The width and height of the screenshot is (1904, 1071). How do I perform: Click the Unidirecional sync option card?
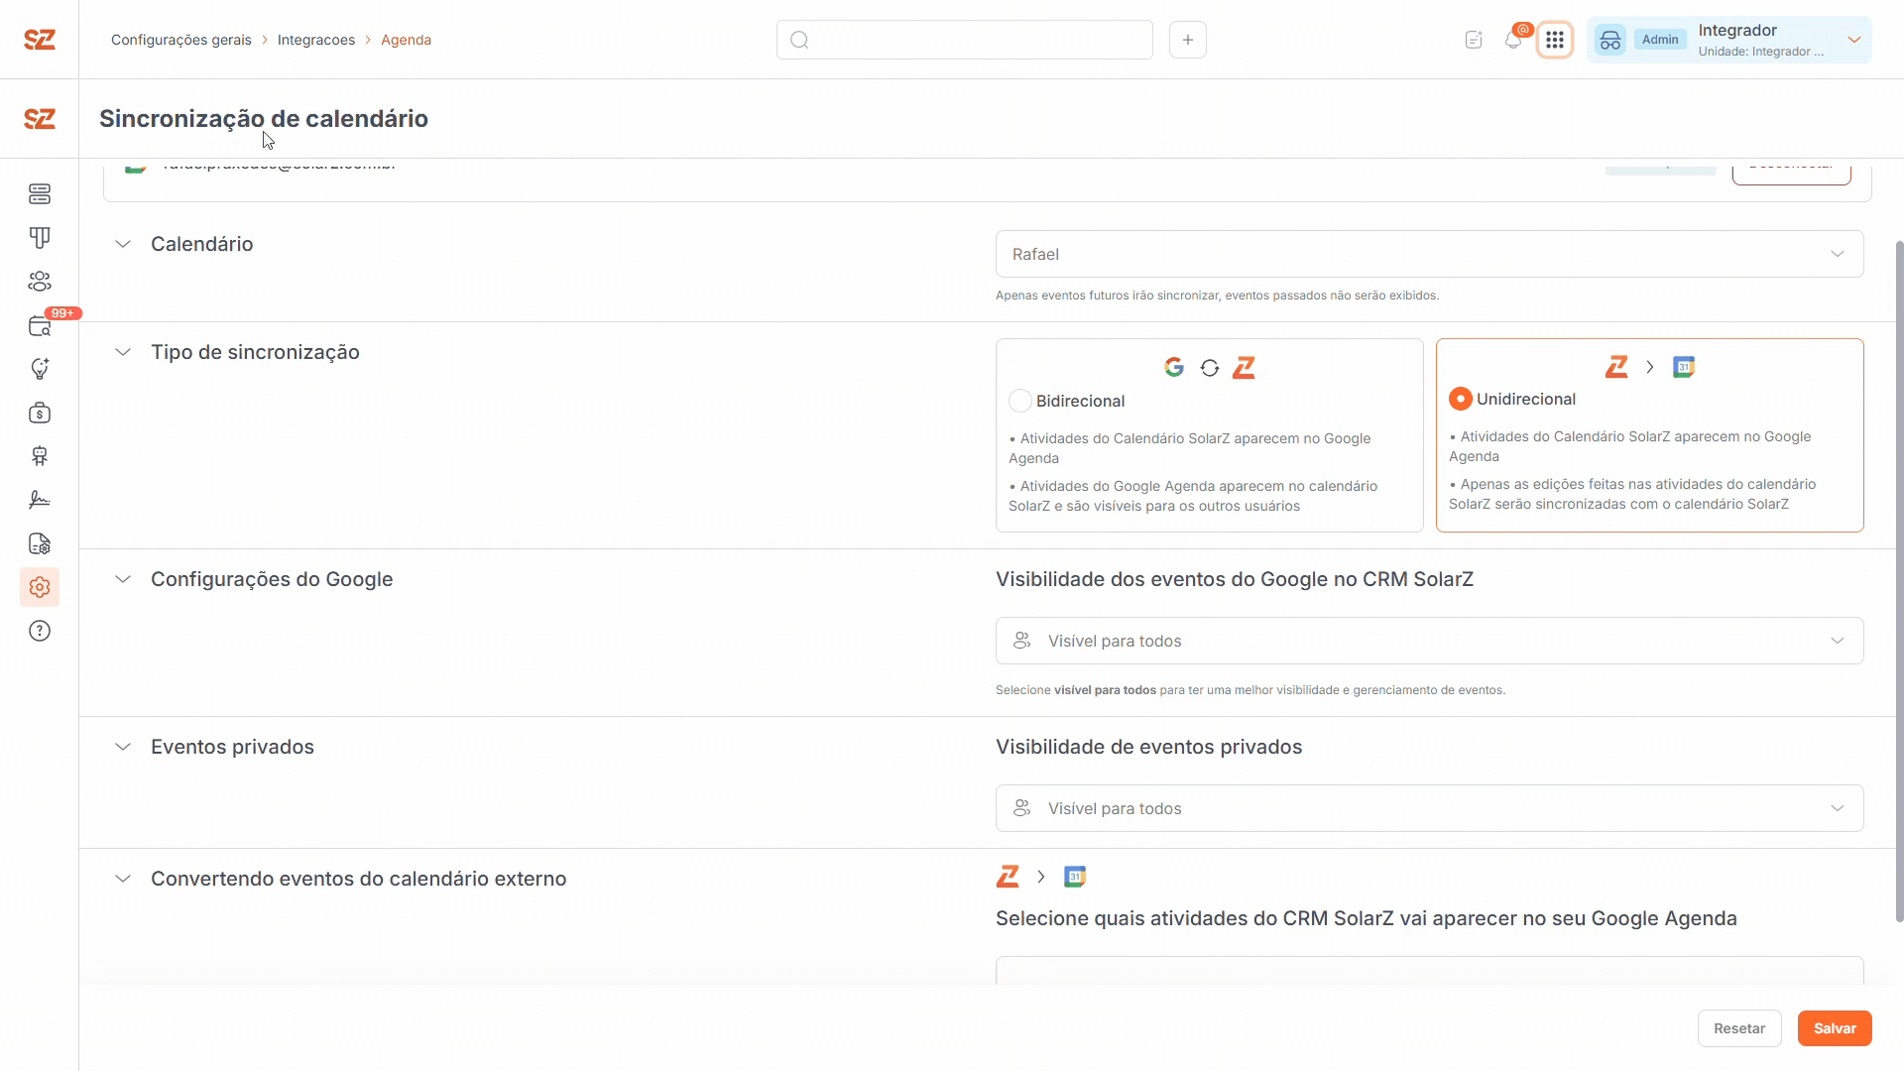[x=1650, y=435]
